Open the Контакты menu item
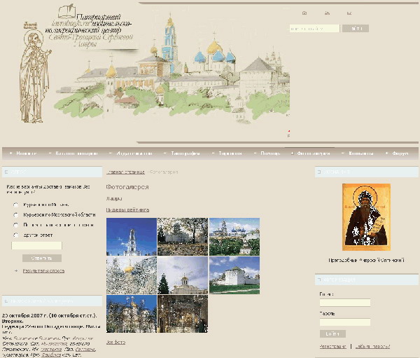The height and width of the screenshot is (358, 420). (x=360, y=153)
